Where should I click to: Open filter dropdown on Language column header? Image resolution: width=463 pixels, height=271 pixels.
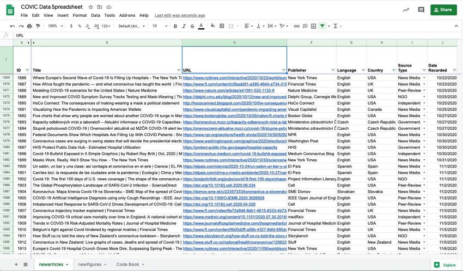point(363,70)
